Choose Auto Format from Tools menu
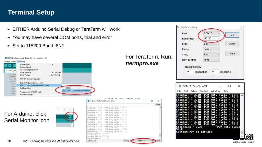This screenshot has height=147, width=262. tap(39, 64)
